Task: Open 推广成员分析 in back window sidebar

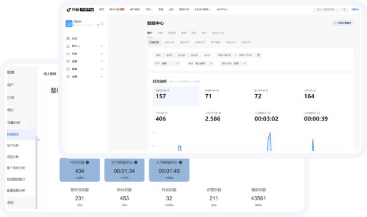Action: point(16,168)
